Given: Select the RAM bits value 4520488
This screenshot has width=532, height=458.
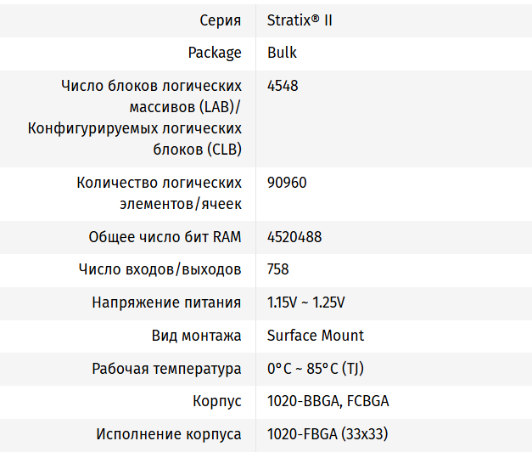Looking at the screenshot, I should (294, 237).
